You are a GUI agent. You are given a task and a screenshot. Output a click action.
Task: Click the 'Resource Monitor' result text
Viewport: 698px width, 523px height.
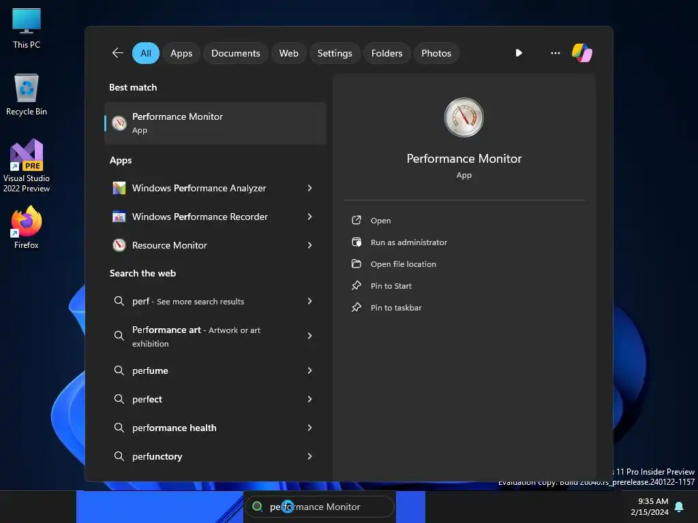point(169,245)
